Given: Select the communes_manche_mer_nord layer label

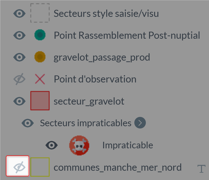Looking at the screenshot, I should [x=118, y=167].
